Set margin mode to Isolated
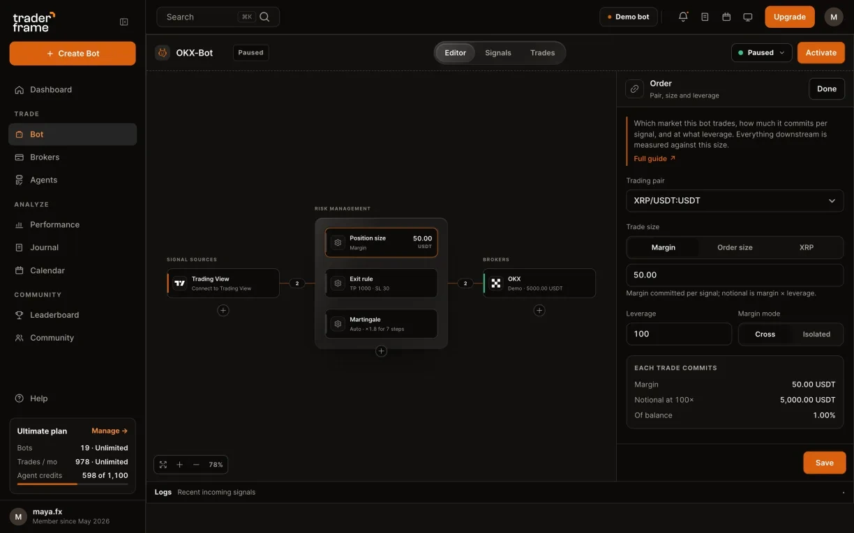The width and height of the screenshot is (854, 533). point(816,334)
